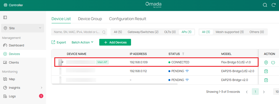Click adopt icon for EAP215-Bridge(US) v2.0
Screen dimensions: 279x104
point(266,71)
